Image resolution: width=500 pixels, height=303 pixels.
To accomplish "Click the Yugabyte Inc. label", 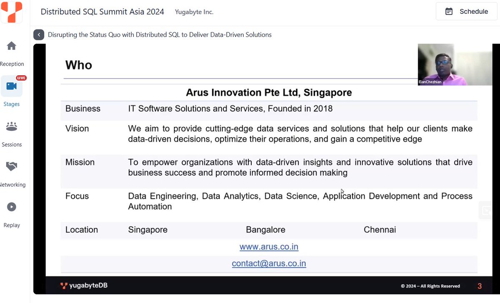I will tap(194, 12).
